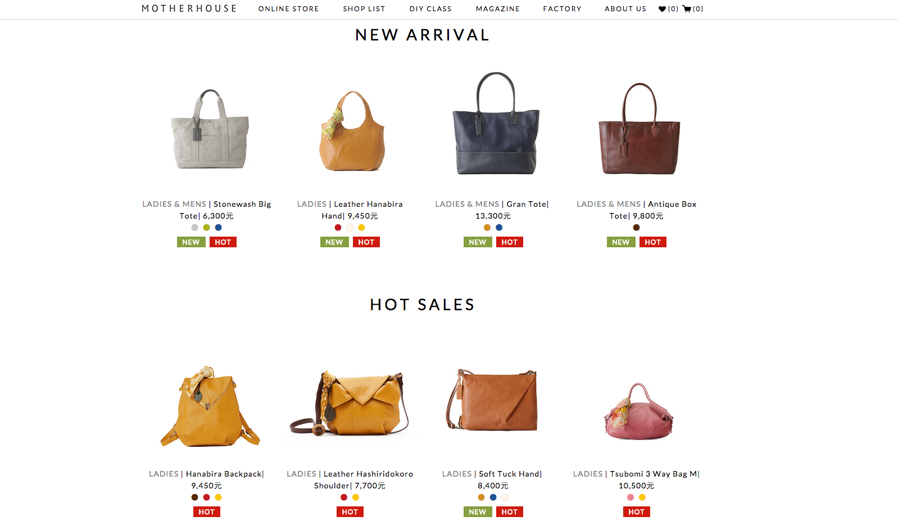Open the ONLINE STORE menu
Screen dimensions: 898x530
tap(288, 9)
